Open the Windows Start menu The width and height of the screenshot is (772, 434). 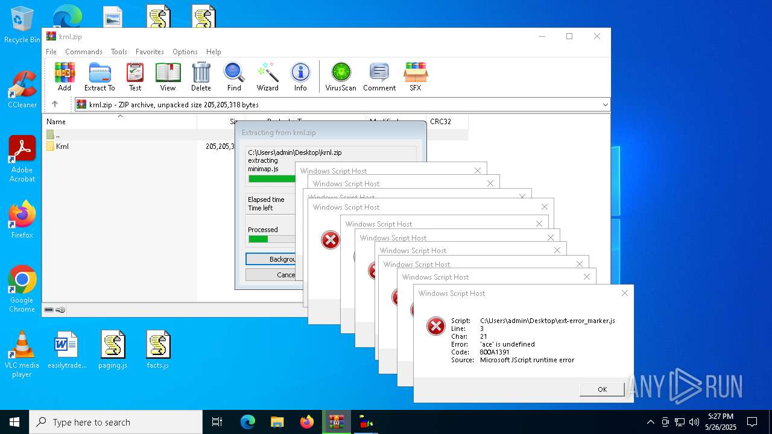[14, 422]
